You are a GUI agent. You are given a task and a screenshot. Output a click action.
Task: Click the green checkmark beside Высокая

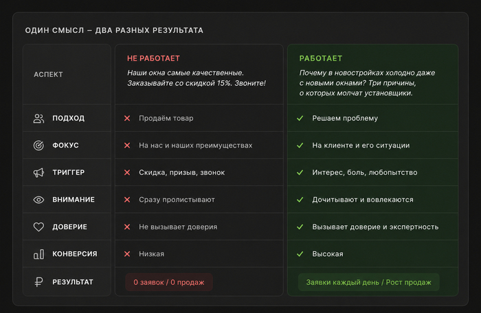tap(300, 254)
